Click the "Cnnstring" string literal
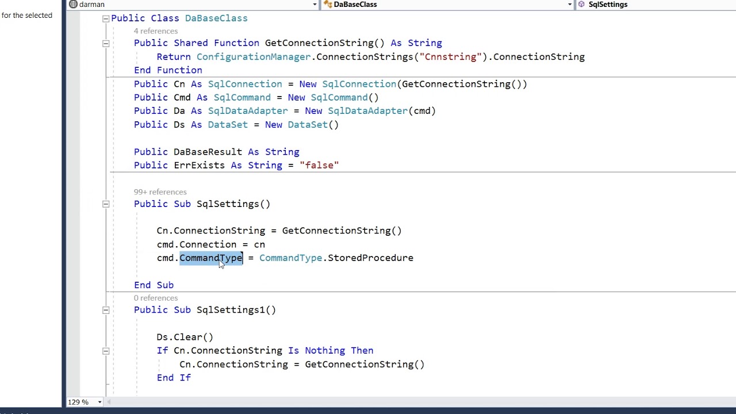Viewport: 736px width, 414px height. pos(450,57)
